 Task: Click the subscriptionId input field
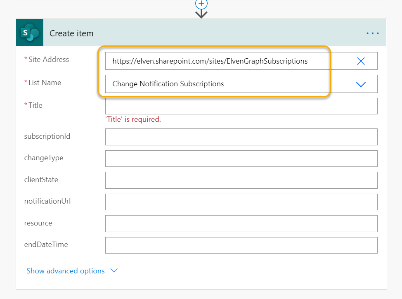point(241,137)
